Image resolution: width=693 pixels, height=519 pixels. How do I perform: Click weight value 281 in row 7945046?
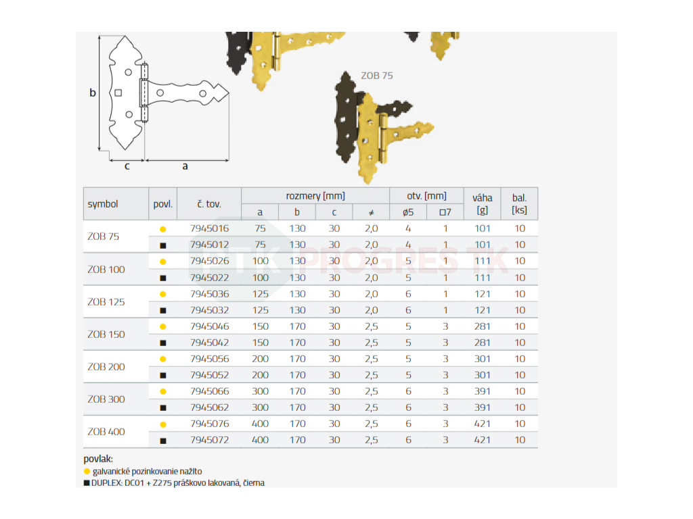click(x=482, y=326)
